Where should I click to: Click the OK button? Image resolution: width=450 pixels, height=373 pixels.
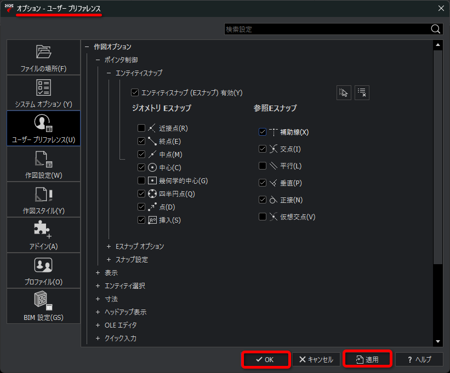pos(266,359)
